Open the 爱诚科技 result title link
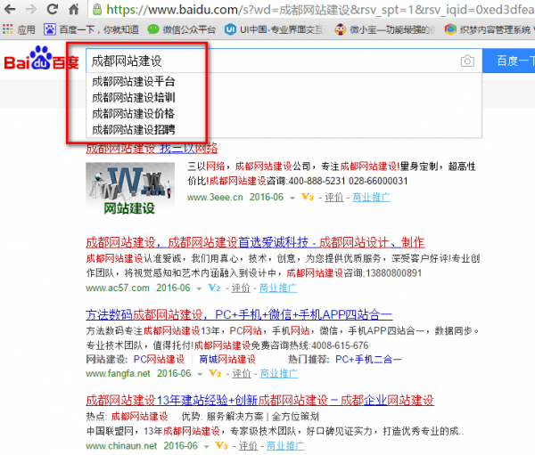 [x=255, y=242]
